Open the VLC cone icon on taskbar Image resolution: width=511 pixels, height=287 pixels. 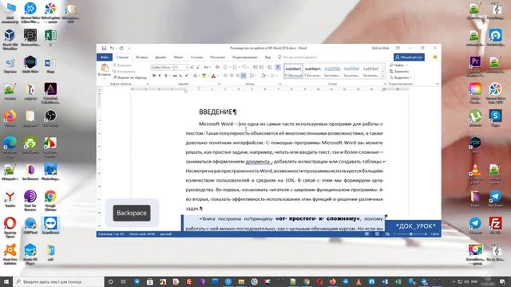pyautogui.click(x=358, y=281)
